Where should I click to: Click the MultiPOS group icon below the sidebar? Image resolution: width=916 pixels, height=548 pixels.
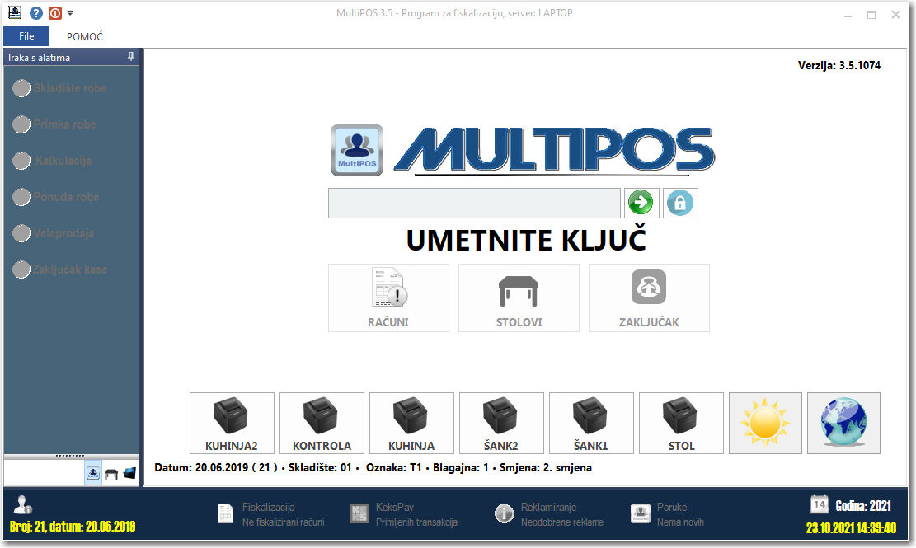click(93, 473)
